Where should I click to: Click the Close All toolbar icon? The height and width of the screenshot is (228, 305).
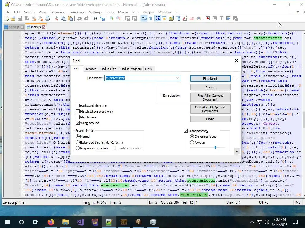click(x=41, y=18)
